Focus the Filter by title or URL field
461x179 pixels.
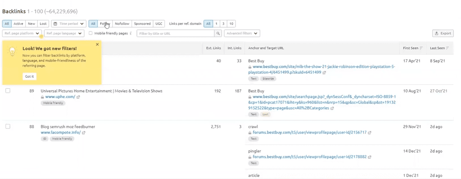coord(176,33)
